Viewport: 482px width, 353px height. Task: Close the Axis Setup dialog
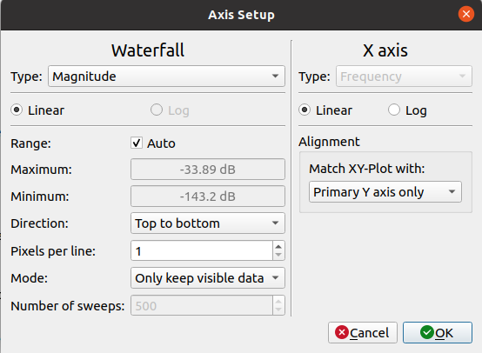466,14
